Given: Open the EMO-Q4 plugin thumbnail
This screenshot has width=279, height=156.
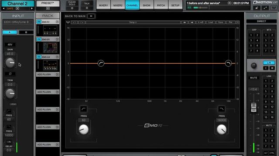Looking at the screenshot, I should [50, 65].
